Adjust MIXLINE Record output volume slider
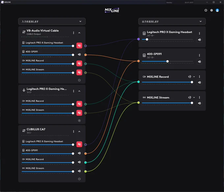224x192 pixels. coord(167,82)
